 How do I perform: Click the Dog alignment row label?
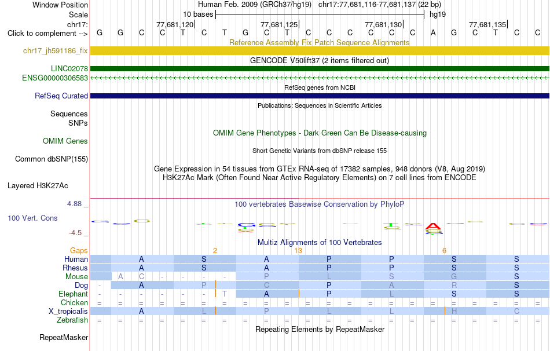81,286
